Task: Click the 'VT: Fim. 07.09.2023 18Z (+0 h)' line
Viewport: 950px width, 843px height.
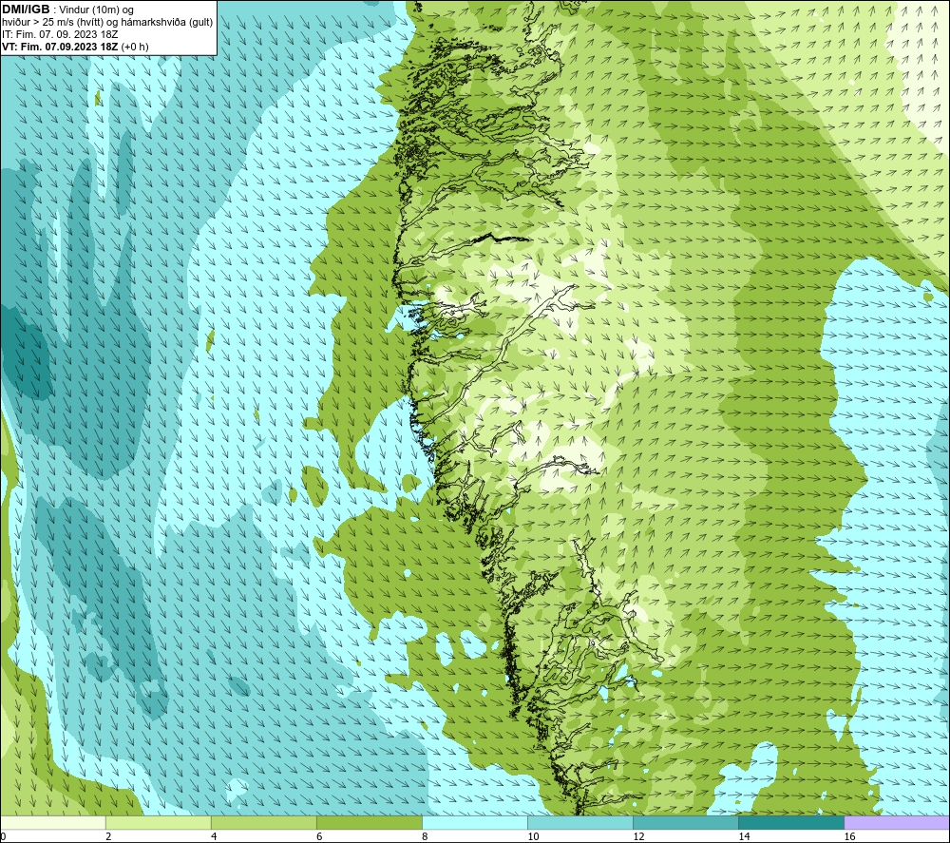Action: tap(75, 47)
